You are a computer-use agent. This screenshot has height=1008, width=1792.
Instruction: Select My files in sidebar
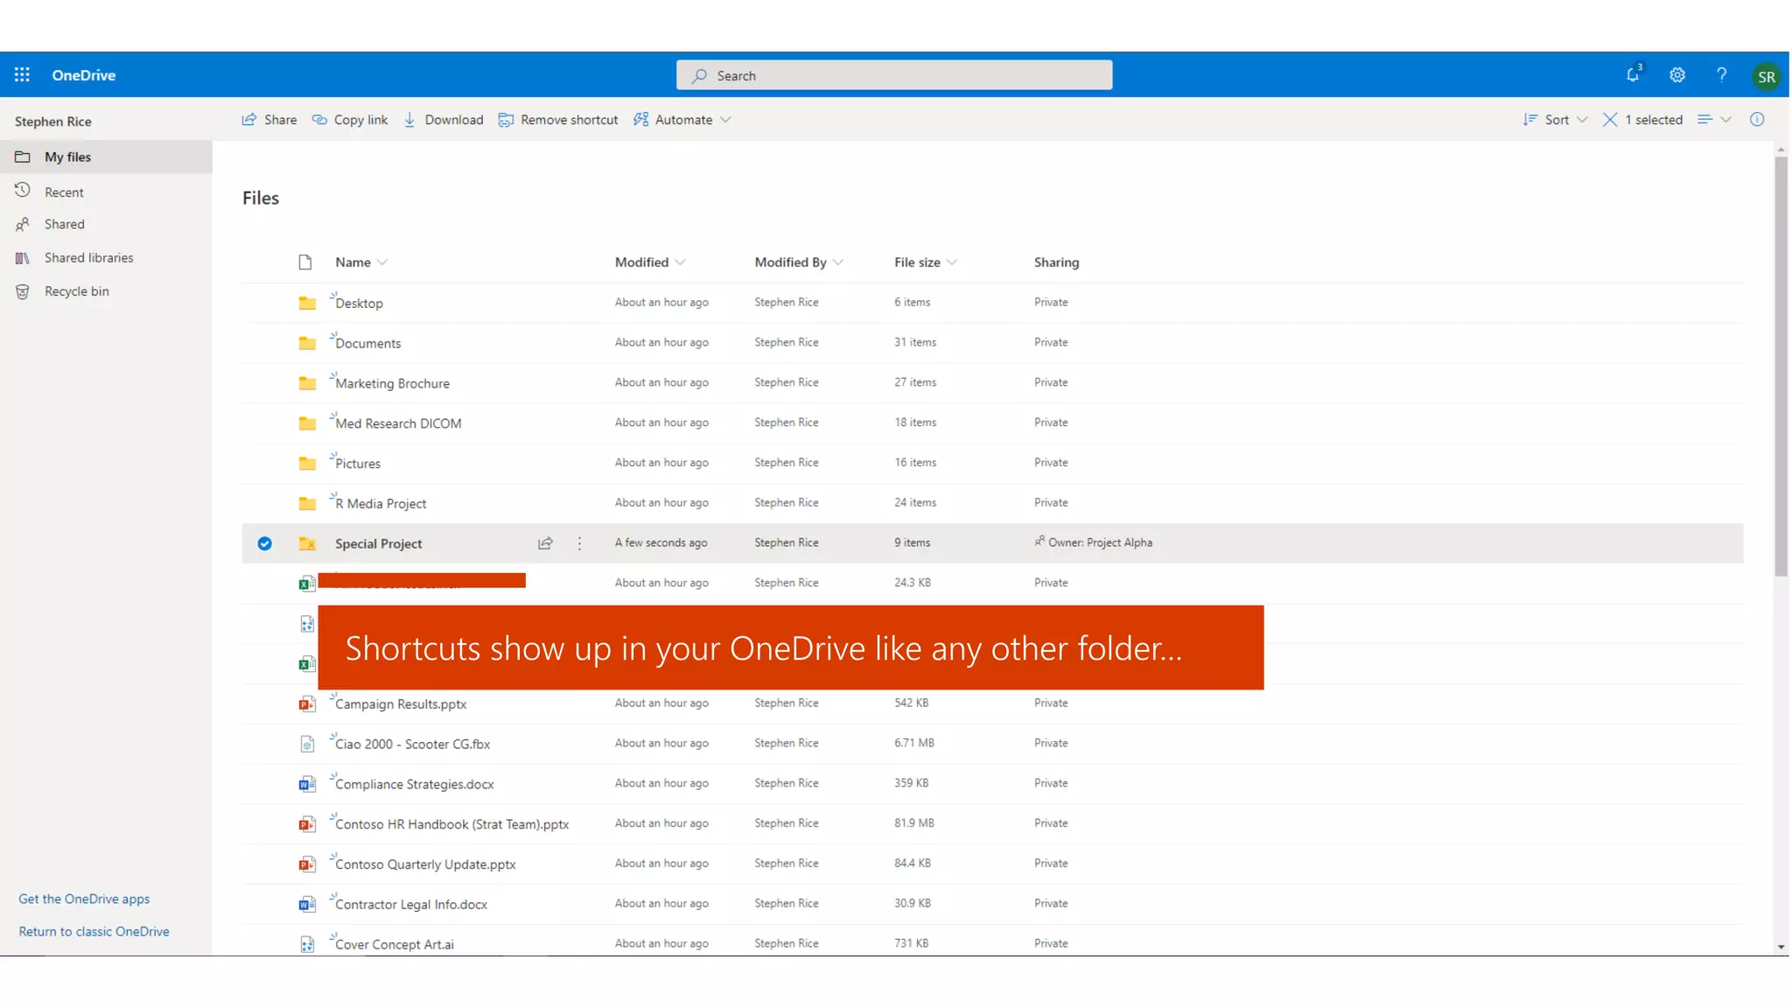[106, 157]
